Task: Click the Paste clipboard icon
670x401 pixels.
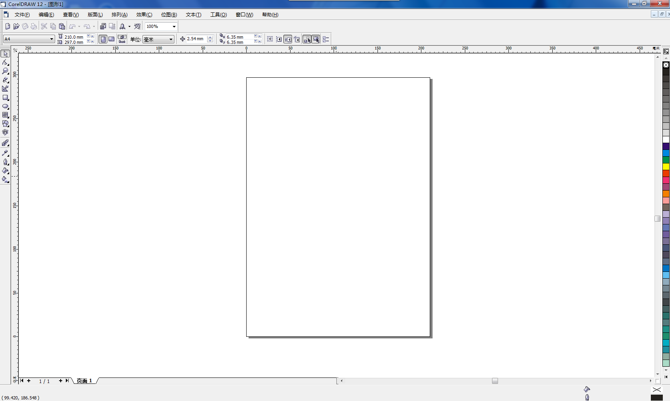Action: (62, 26)
